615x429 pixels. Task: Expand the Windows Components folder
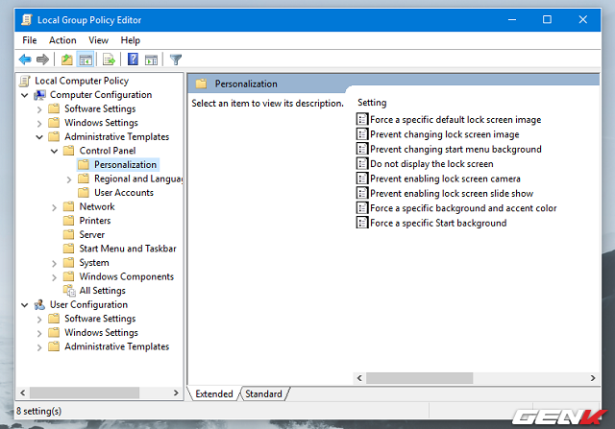55,276
